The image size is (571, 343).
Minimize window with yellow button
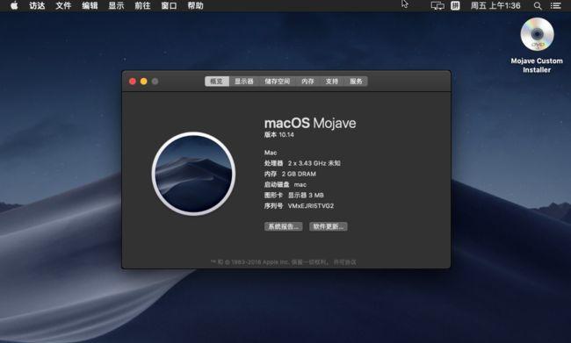[144, 81]
